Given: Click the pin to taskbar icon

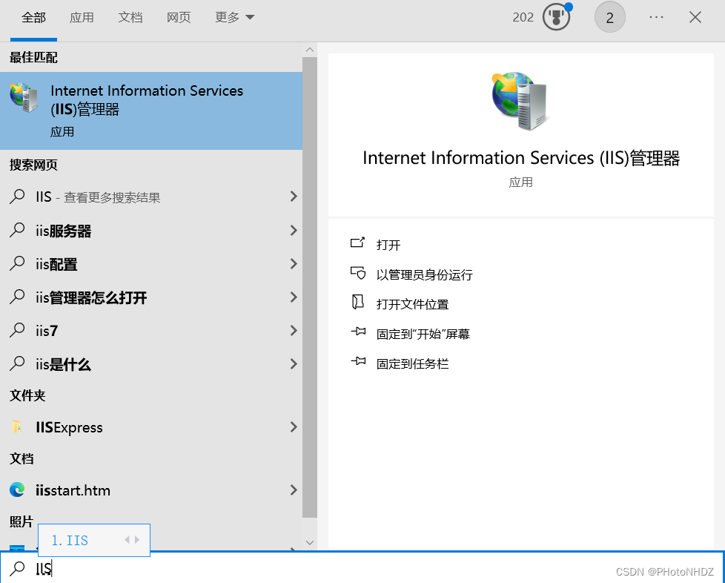Looking at the screenshot, I should [x=358, y=361].
